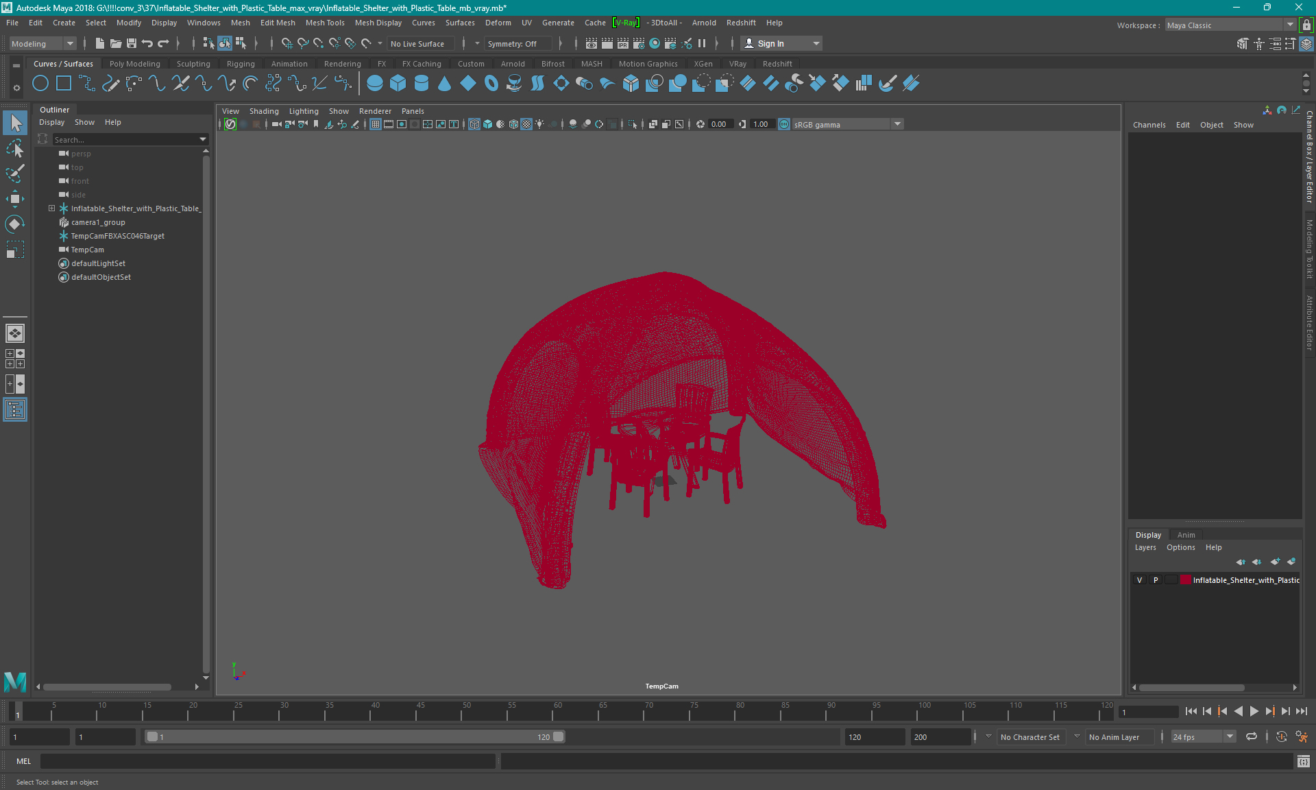1316x790 pixels.
Task: Click the New Scene icon
Action: pyautogui.click(x=100, y=43)
